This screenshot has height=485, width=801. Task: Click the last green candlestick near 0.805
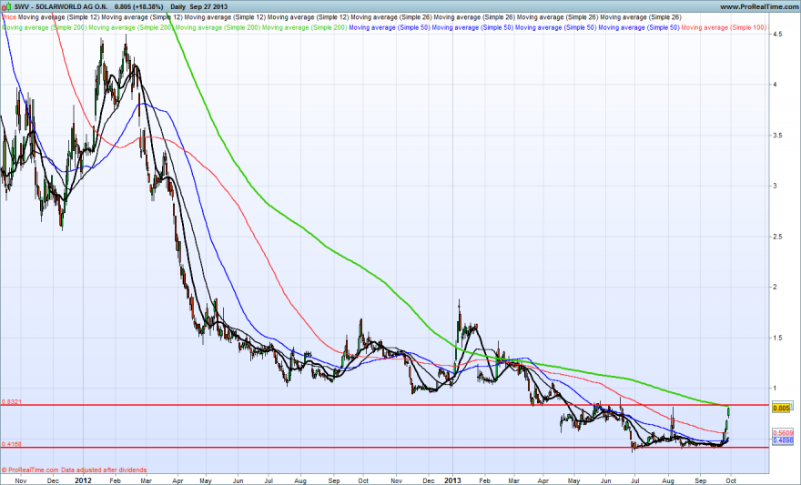click(x=728, y=411)
